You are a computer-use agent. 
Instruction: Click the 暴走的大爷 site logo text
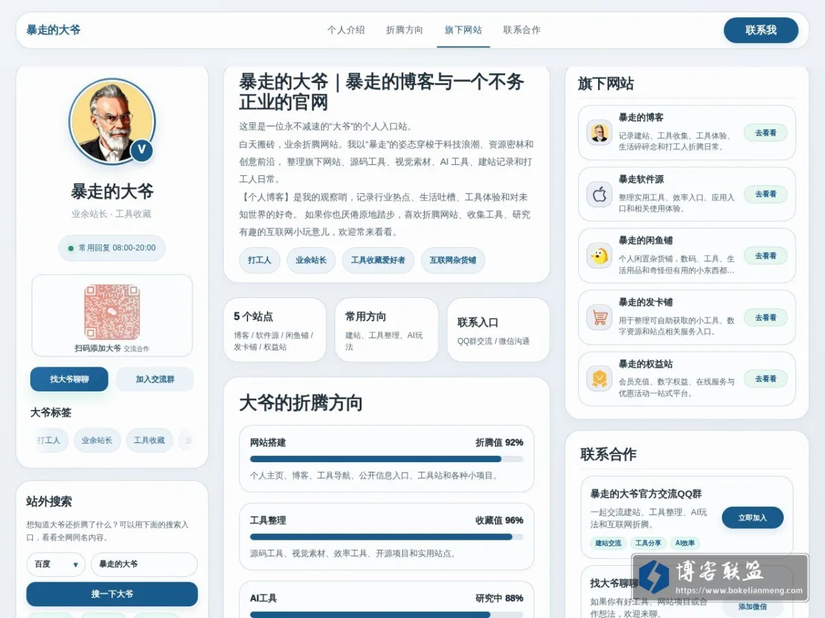click(54, 30)
